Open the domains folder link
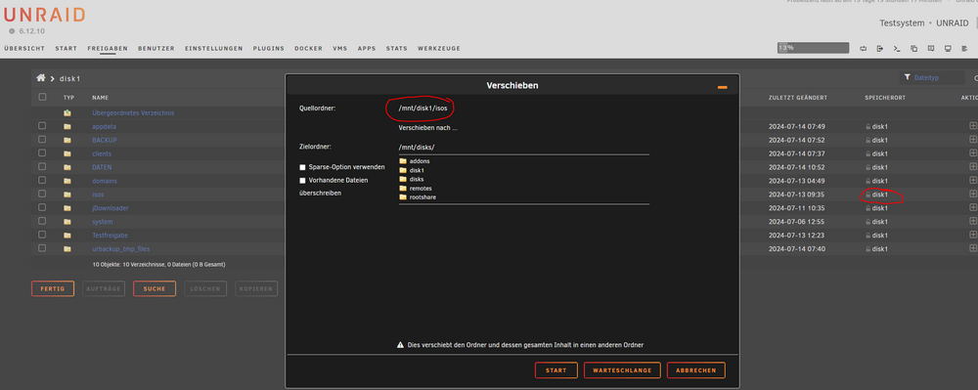Viewport: 978px width, 390px height. coord(105,181)
